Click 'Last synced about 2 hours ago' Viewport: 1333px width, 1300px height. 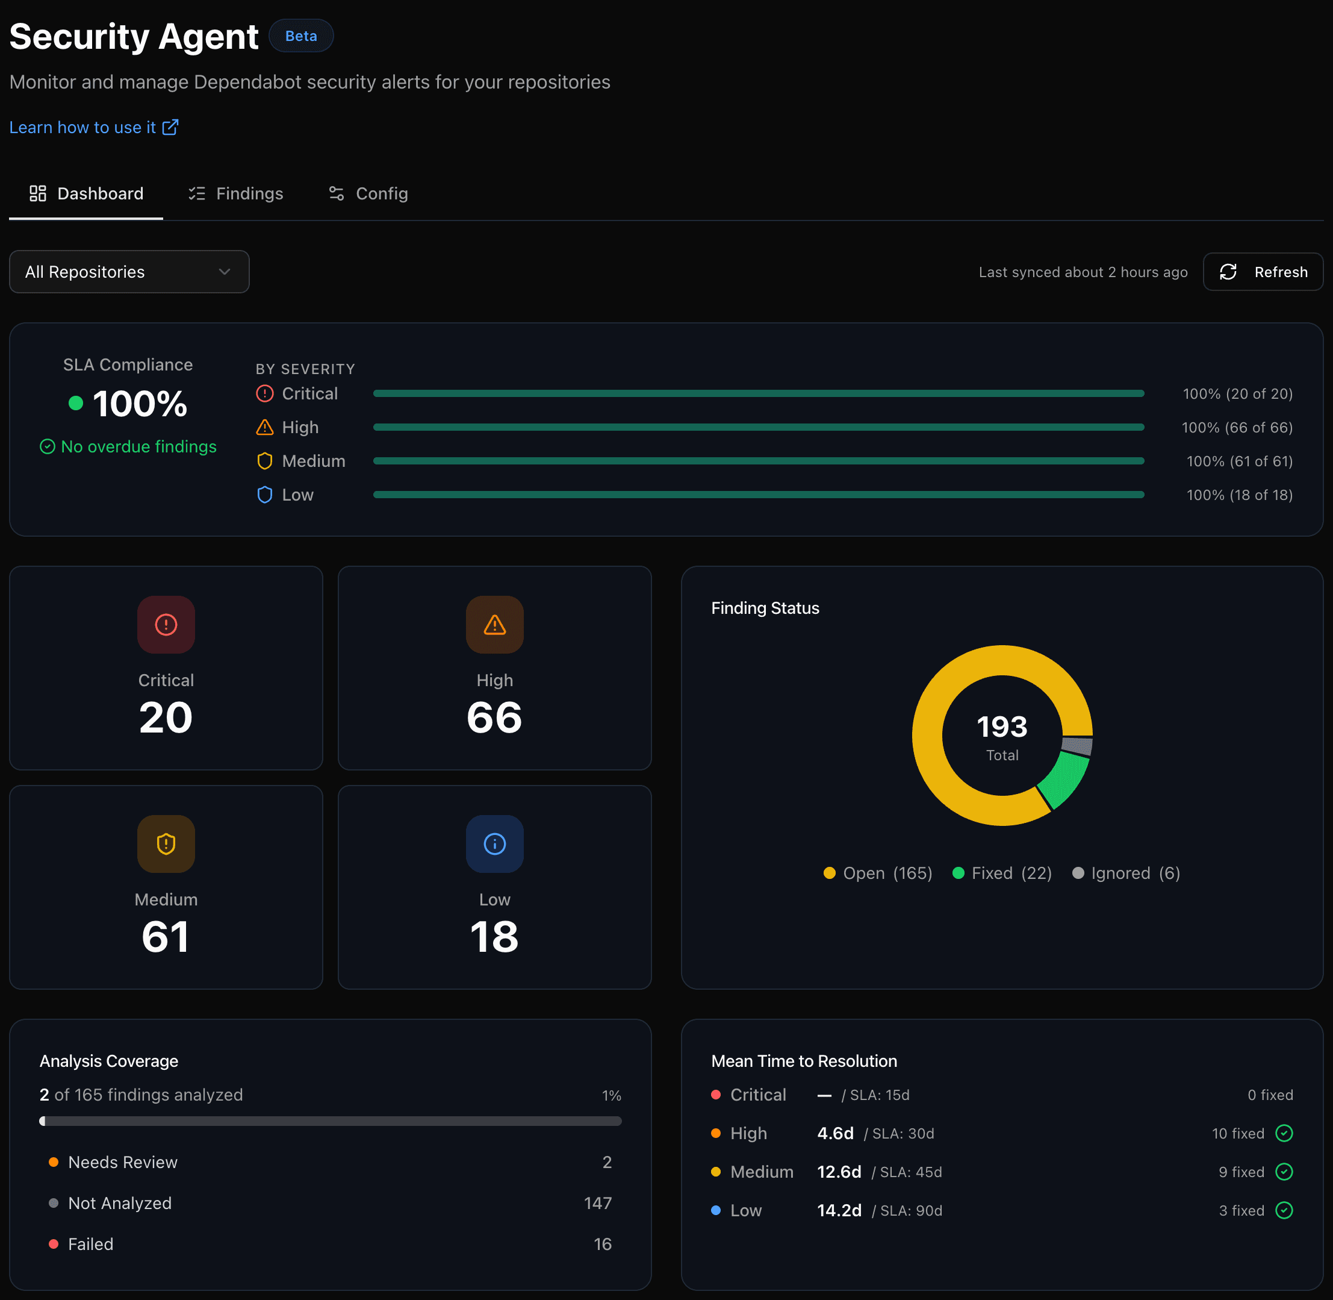pos(1083,272)
